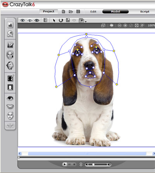Click the Play button
Image resolution: width=155 pixels, height=173 pixels.
[65, 165]
